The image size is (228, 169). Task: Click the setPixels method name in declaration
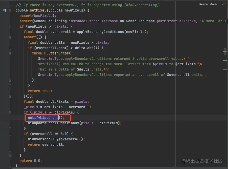click(x=39, y=10)
